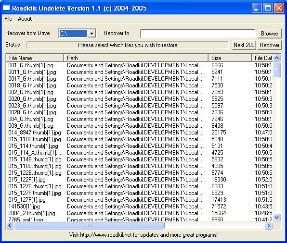
Task: Select file 014_8947.thumb[1].jpg
Action: click(x=35, y=133)
